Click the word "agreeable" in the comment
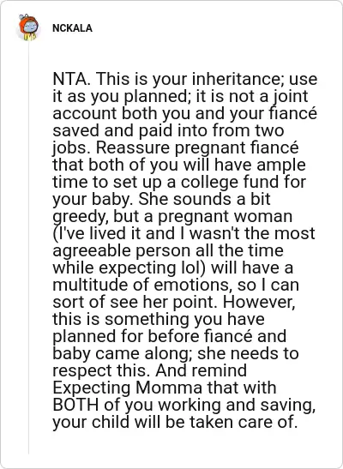Viewport: 343px width, 469px height. (92, 250)
